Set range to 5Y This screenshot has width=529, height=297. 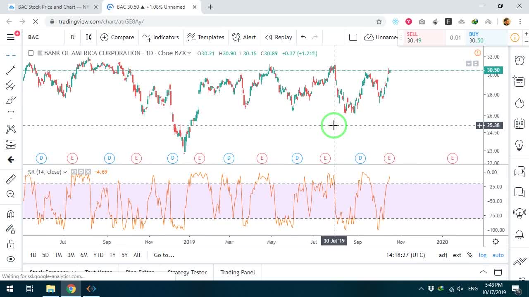coord(124,255)
